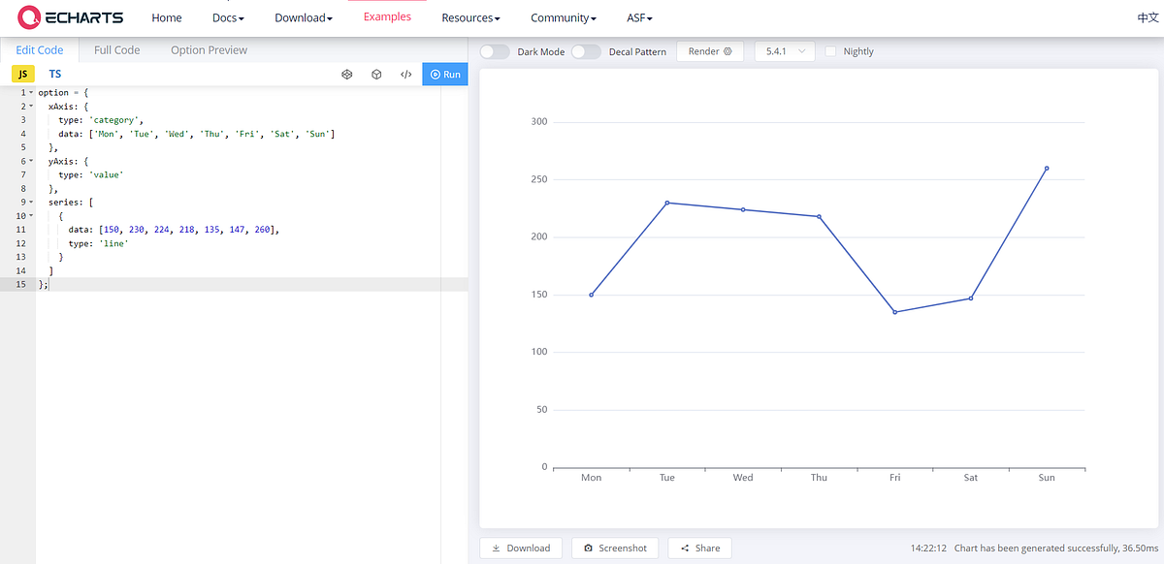This screenshot has width=1164, height=564.
Task: Click the code formatting </> icon
Action: tap(405, 74)
